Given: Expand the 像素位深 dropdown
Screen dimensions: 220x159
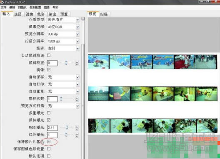Looking at the screenshot, I should tap(77, 27).
